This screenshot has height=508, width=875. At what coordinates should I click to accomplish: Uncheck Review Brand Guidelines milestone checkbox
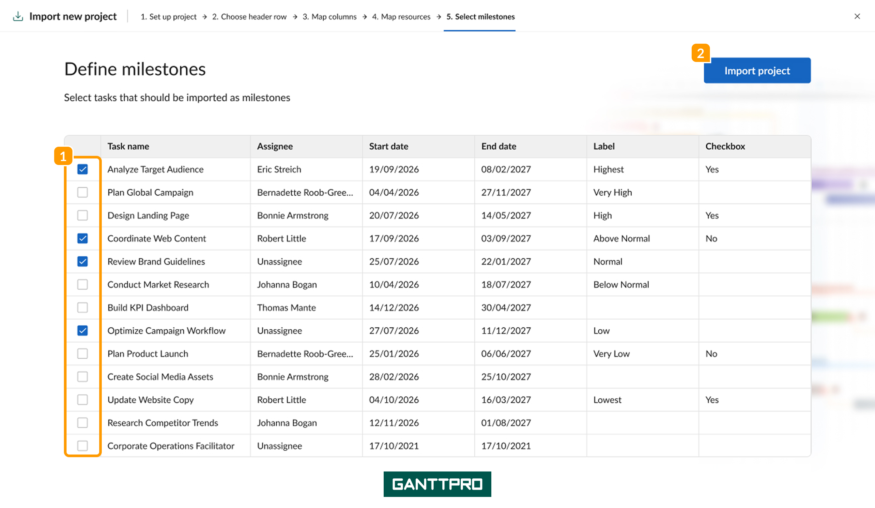pyautogui.click(x=82, y=261)
